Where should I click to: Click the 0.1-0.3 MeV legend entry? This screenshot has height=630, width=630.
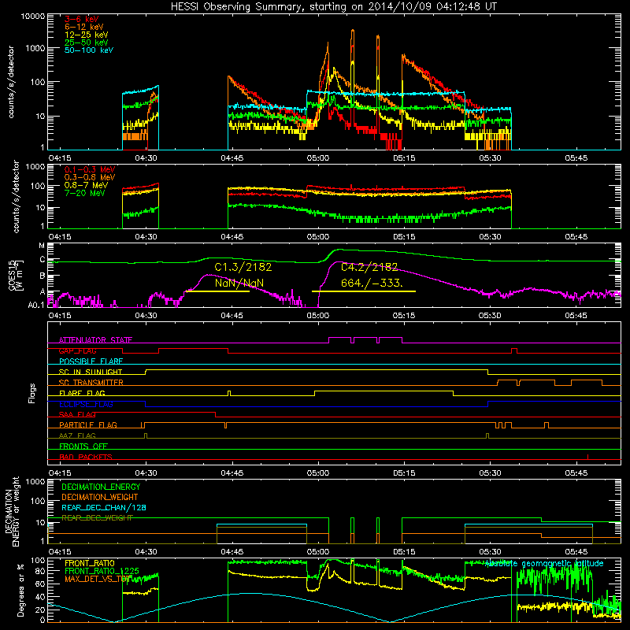[90, 169]
